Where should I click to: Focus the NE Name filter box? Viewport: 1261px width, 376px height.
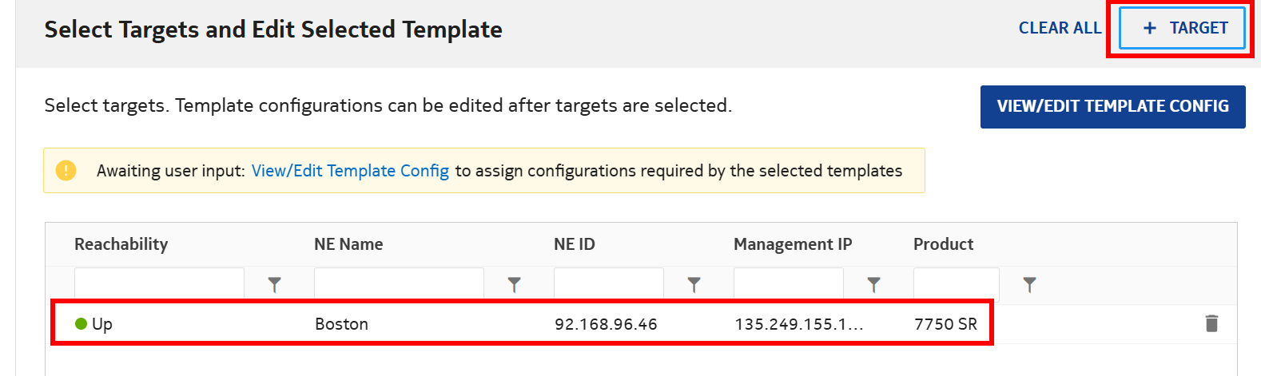(399, 284)
